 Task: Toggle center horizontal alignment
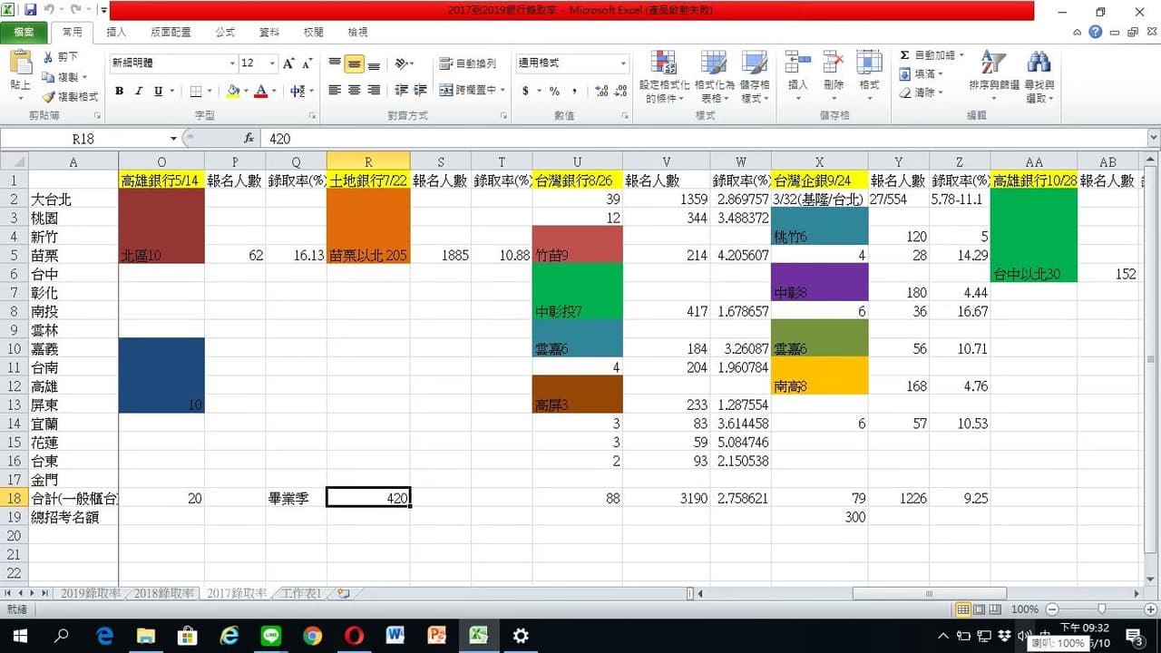point(354,91)
